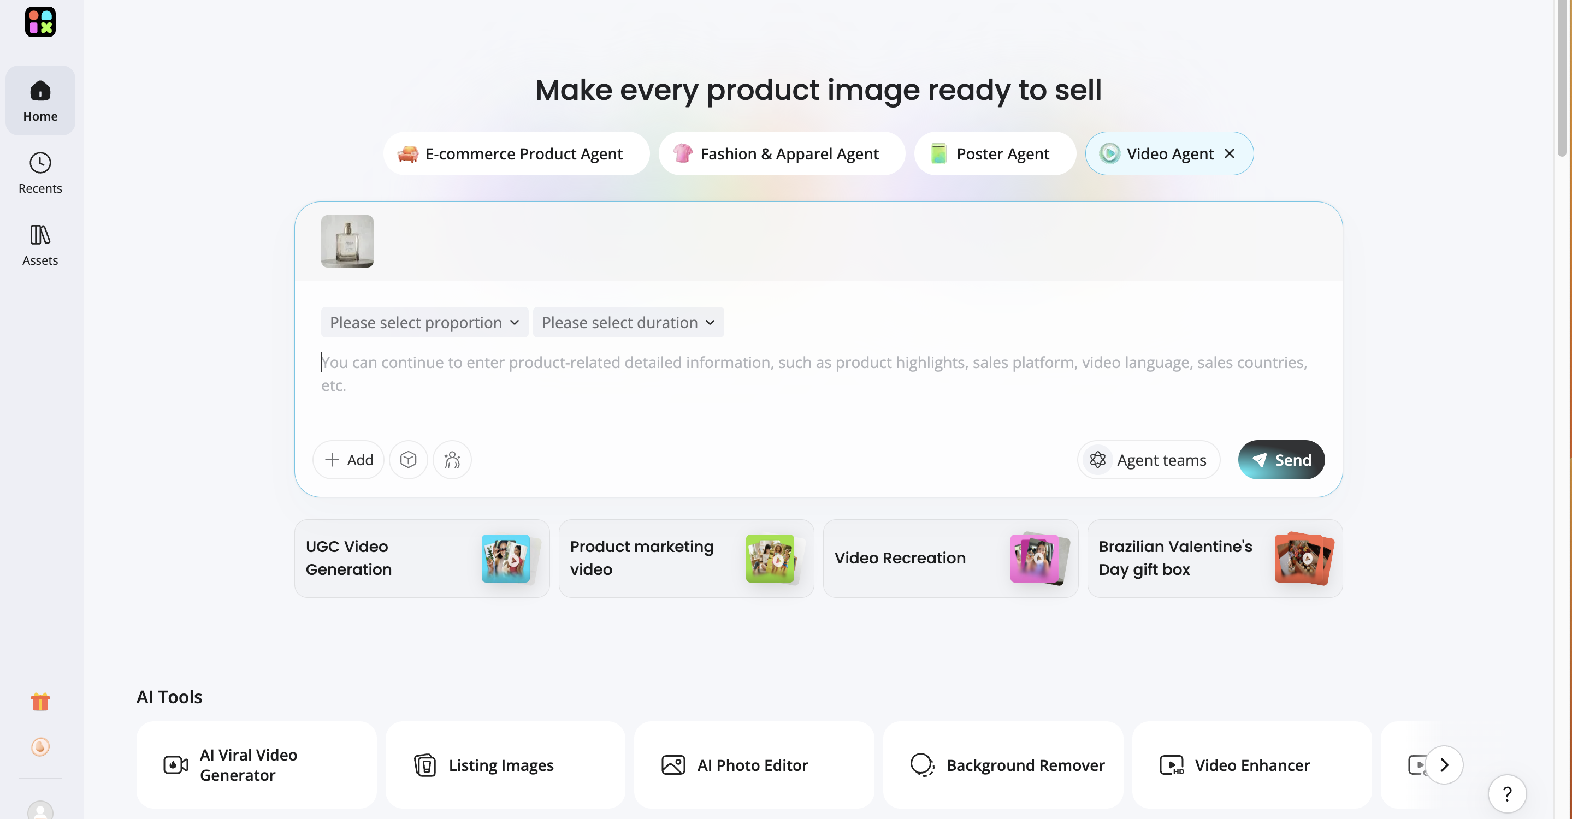1572x819 pixels.
Task: Go to the Home sidebar item
Action: (x=40, y=100)
